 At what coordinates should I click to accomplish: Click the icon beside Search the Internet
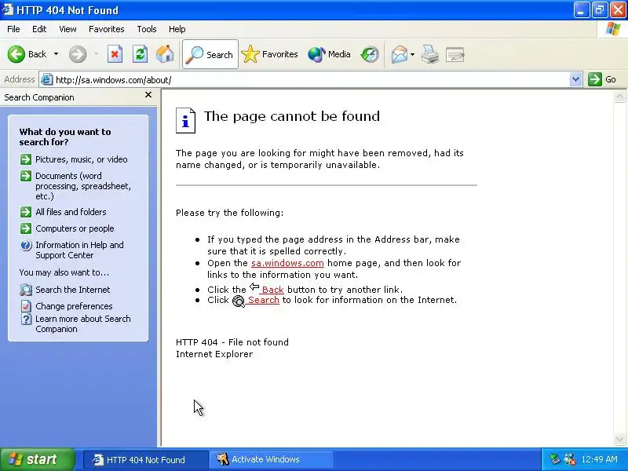pos(26,290)
